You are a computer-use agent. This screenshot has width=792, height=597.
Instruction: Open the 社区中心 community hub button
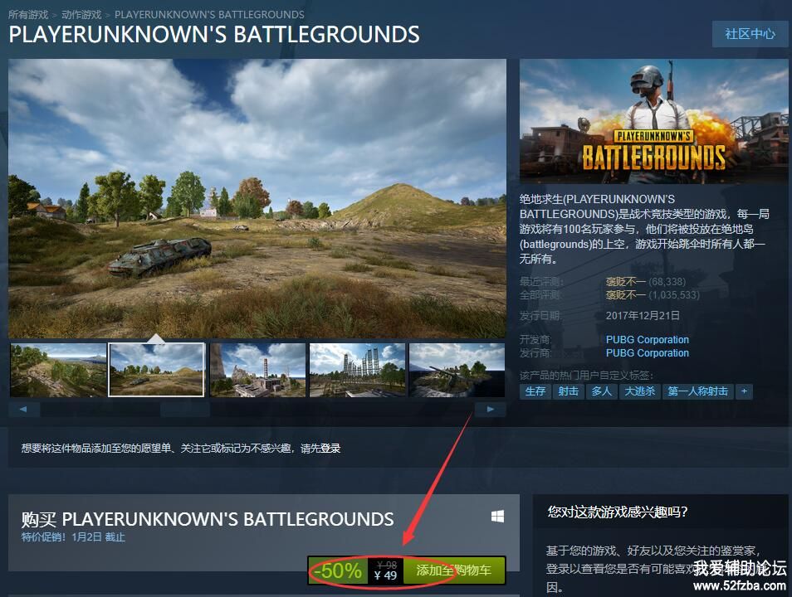coord(750,34)
